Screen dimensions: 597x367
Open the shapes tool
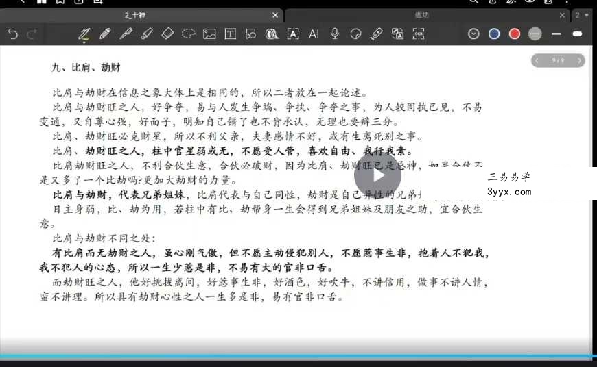pos(251,34)
